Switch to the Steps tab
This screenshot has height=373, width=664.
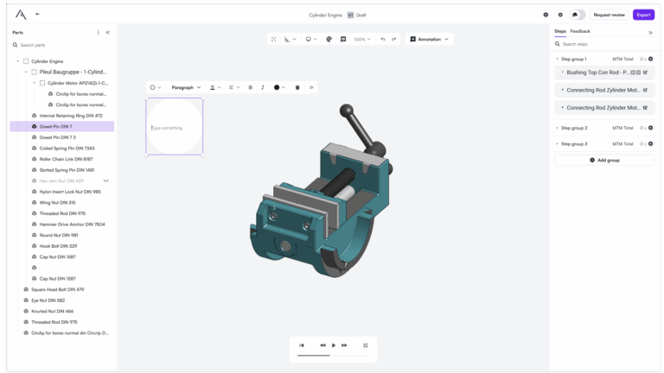[560, 31]
